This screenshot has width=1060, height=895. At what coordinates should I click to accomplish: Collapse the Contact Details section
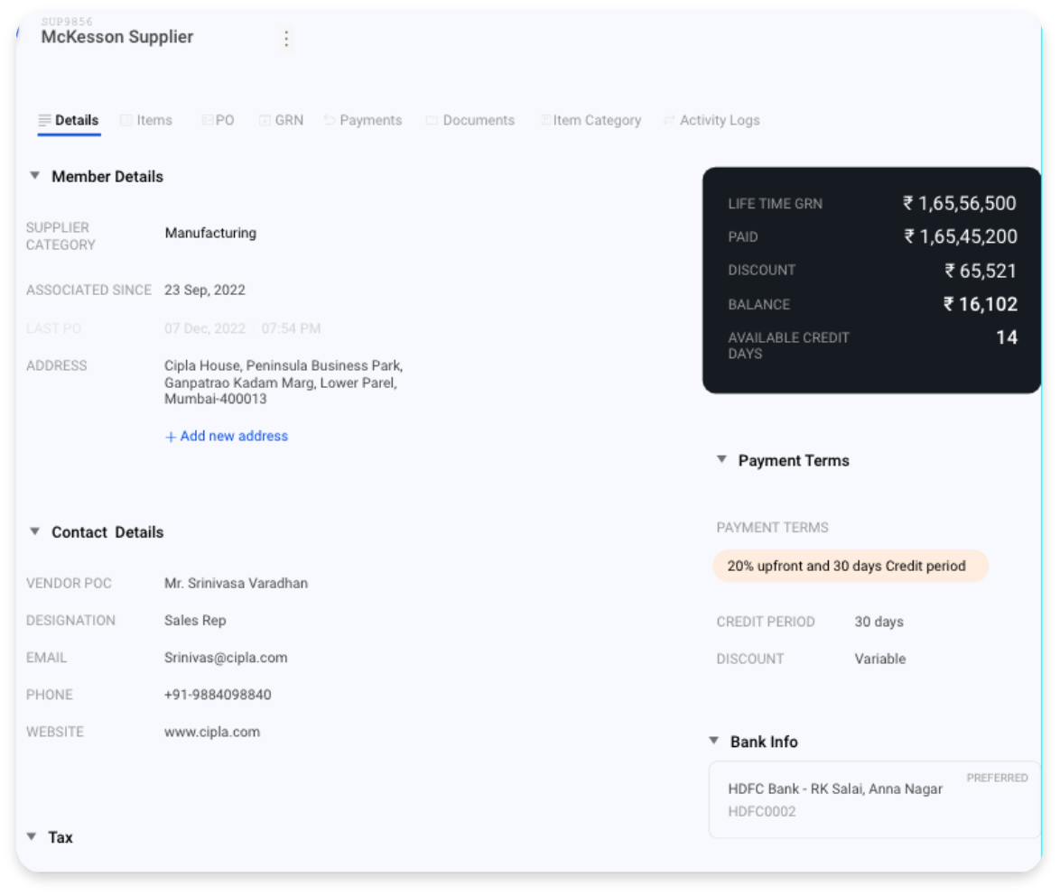[34, 531]
